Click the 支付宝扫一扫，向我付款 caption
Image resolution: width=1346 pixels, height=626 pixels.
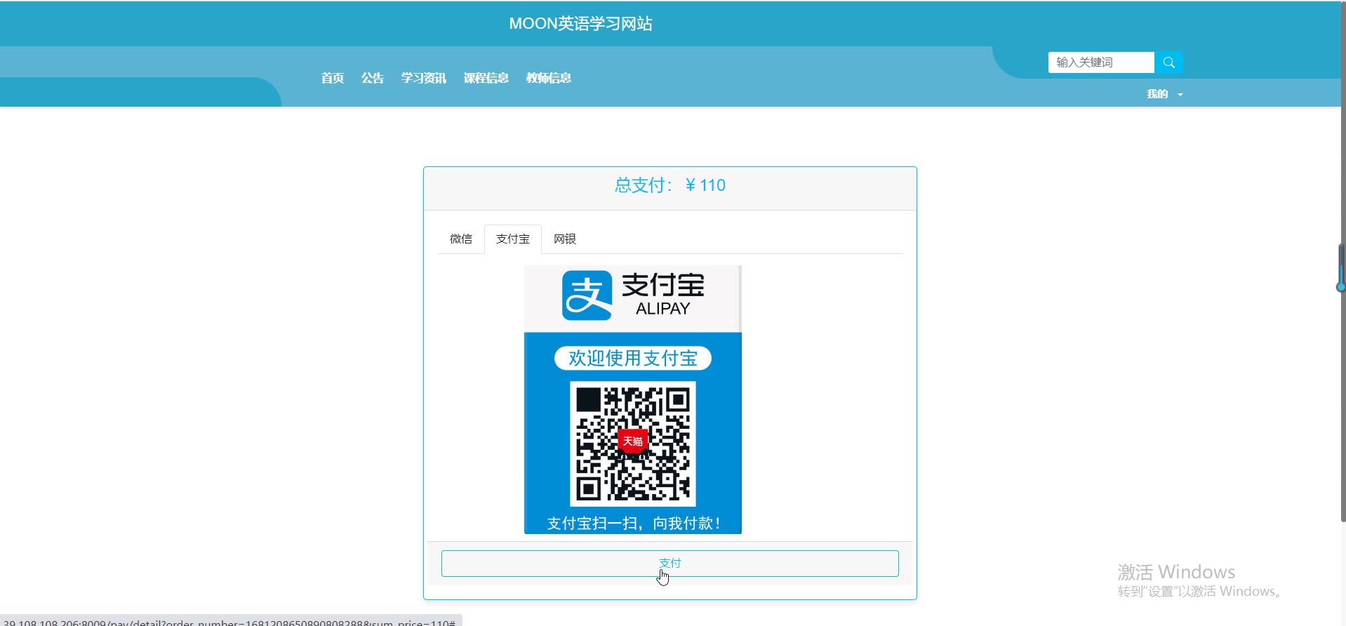[x=634, y=523]
